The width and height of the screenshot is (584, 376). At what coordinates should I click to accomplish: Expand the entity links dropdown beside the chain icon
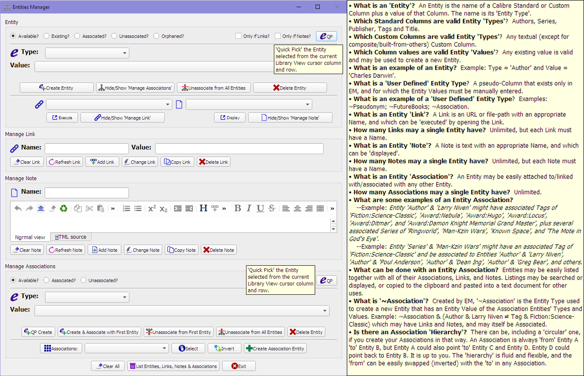coord(109,104)
